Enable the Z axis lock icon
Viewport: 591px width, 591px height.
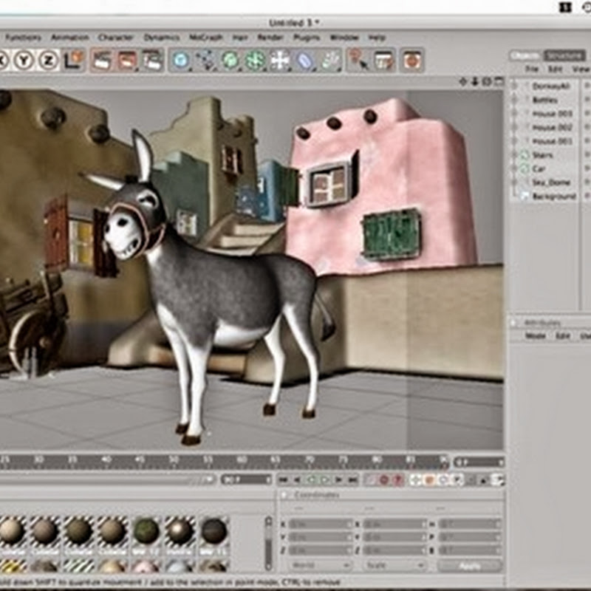pos(48,60)
